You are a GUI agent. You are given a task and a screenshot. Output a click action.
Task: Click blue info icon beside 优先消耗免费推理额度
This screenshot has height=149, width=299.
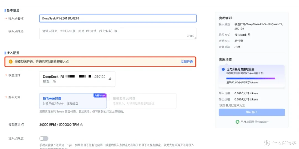click(x=223, y=69)
